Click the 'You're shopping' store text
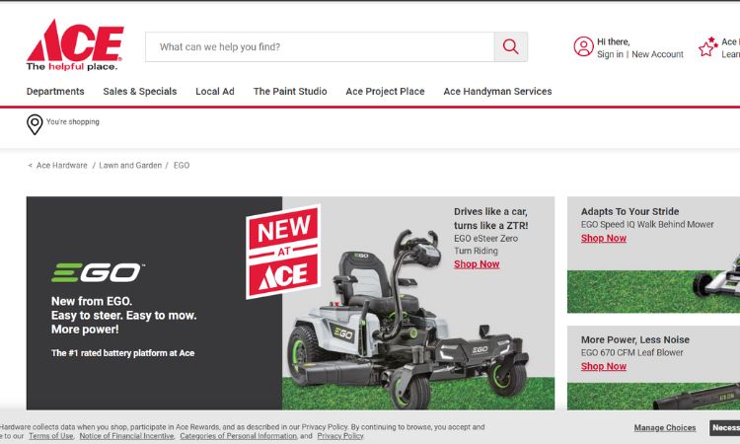This screenshot has width=740, height=444. (73, 121)
